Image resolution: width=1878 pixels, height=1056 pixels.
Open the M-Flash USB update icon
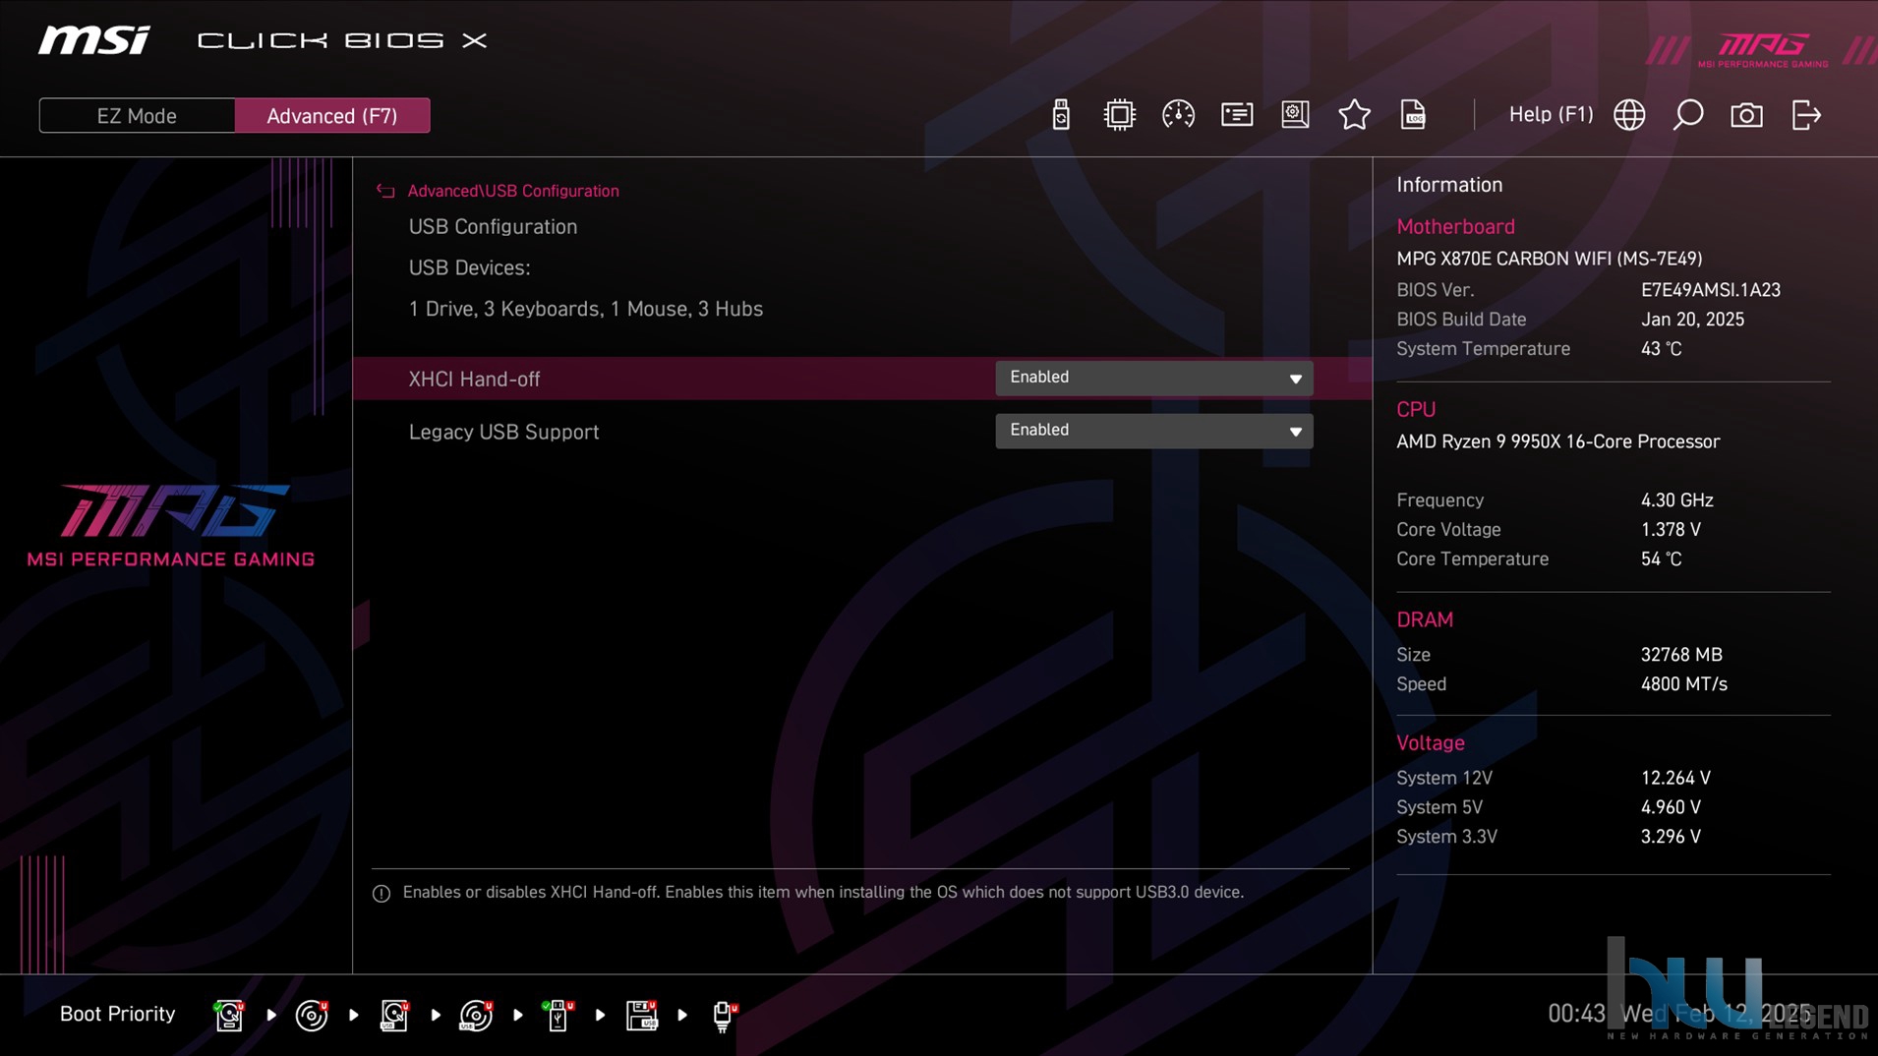coord(1060,115)
